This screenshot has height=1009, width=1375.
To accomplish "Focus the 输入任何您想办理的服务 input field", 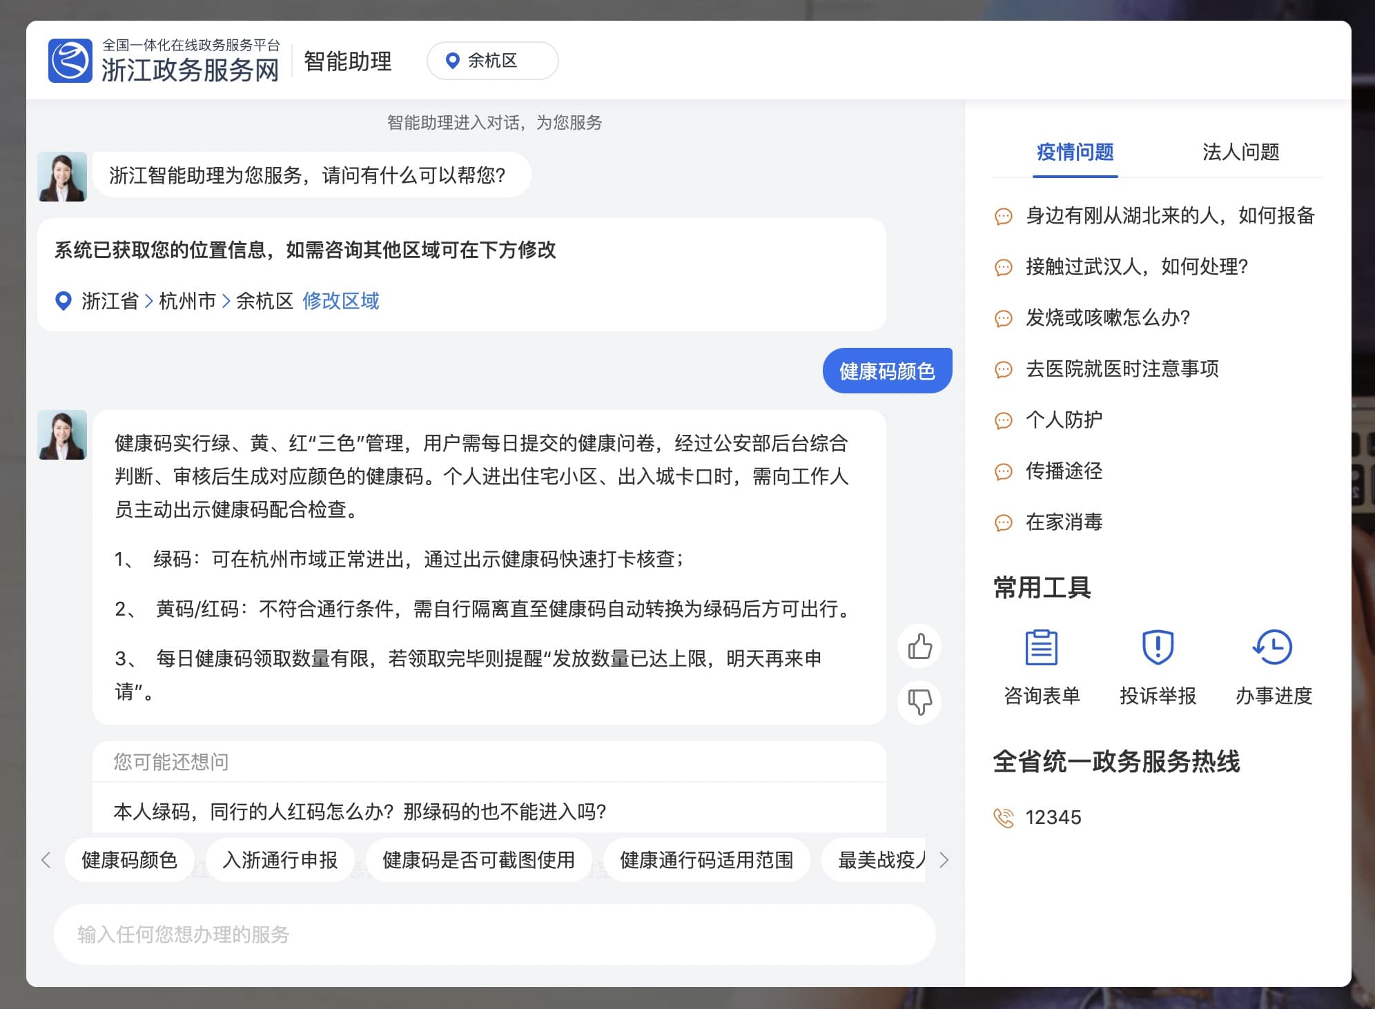I will [x=494, y=934].
